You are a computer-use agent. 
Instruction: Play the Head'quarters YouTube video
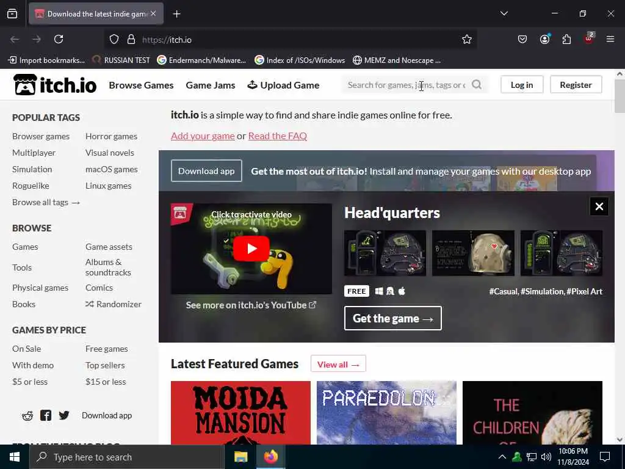(x=251, y=249)
